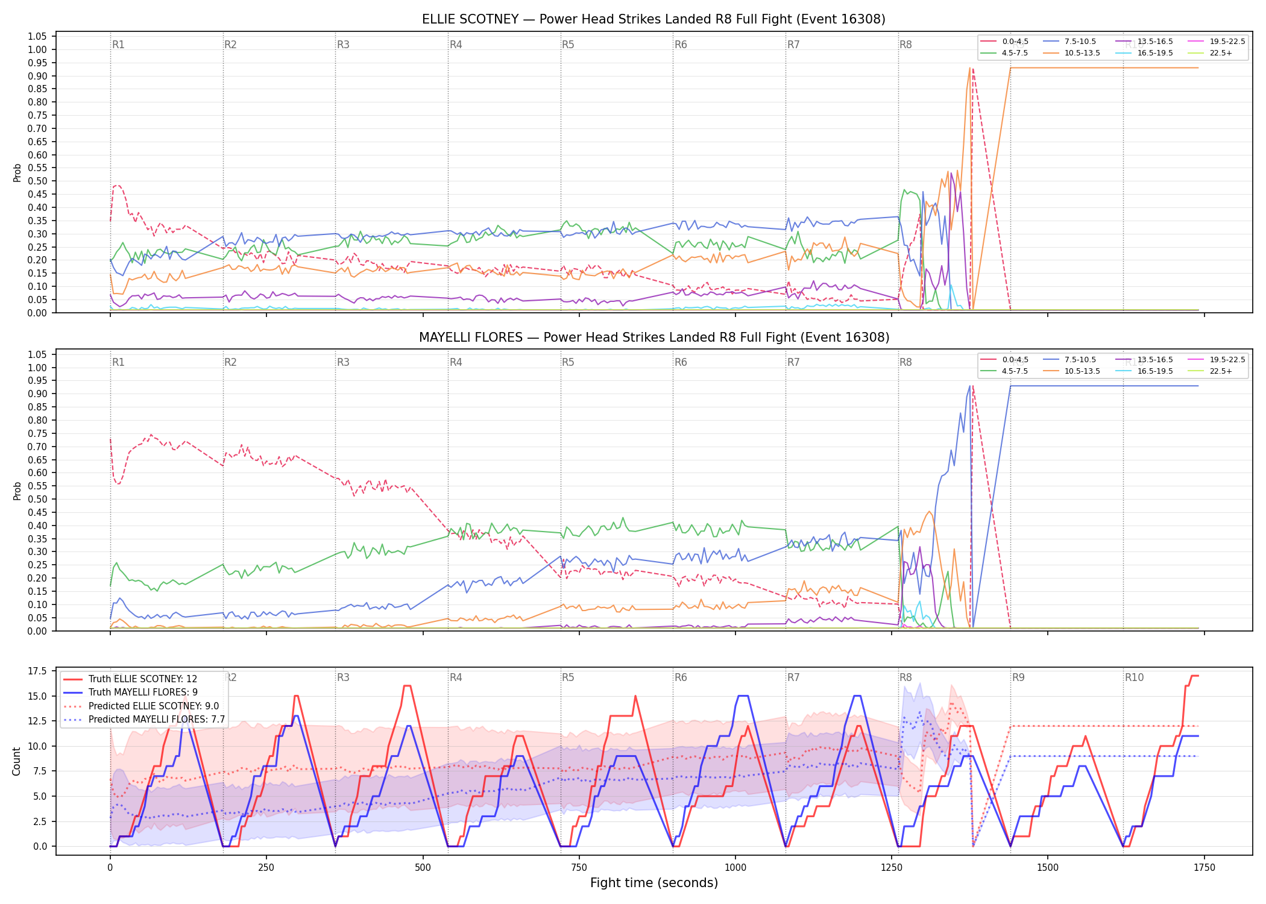Click the '1.05' tick on Ellie Scotney Prob axis
1266x904 pixels.
tap(37, 37)
